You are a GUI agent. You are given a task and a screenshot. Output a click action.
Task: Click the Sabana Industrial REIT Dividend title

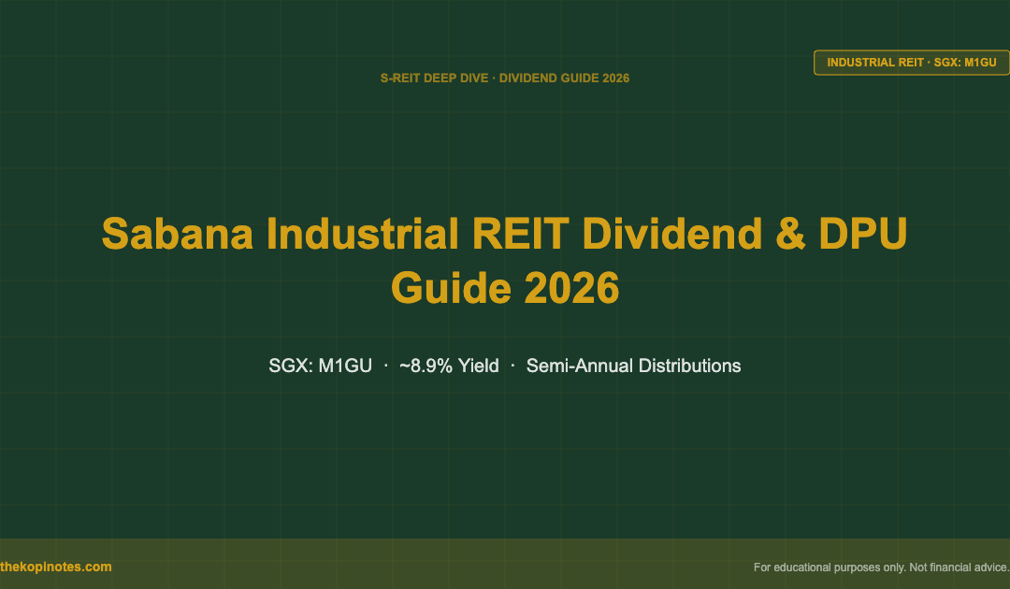[504, 260]
